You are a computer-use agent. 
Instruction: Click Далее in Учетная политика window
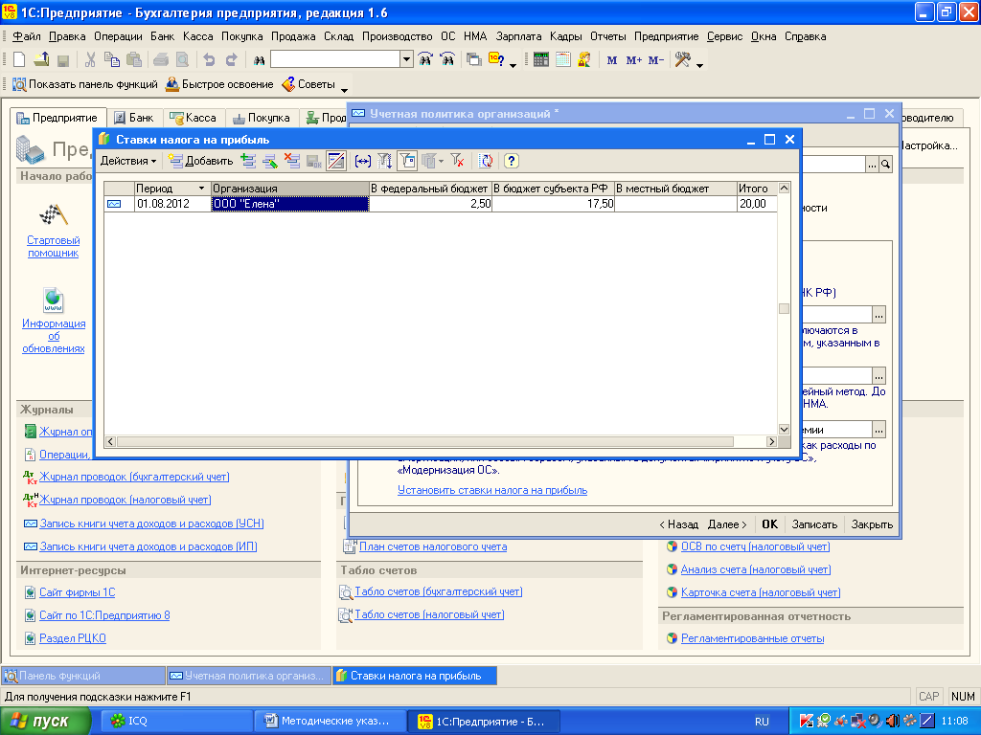(x=727, y=524)
